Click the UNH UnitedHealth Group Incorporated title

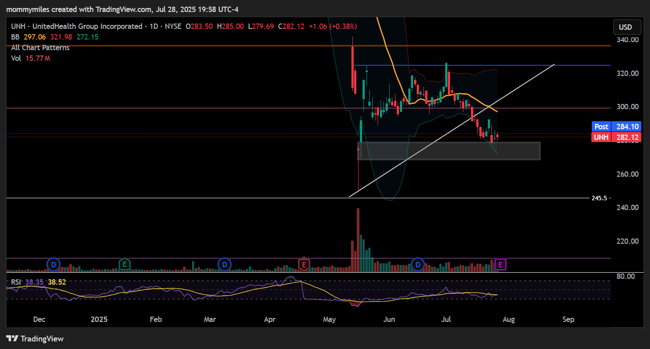77,26
